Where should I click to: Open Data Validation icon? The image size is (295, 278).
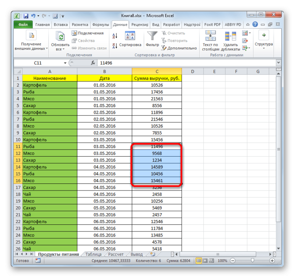(x=245, y=33)
